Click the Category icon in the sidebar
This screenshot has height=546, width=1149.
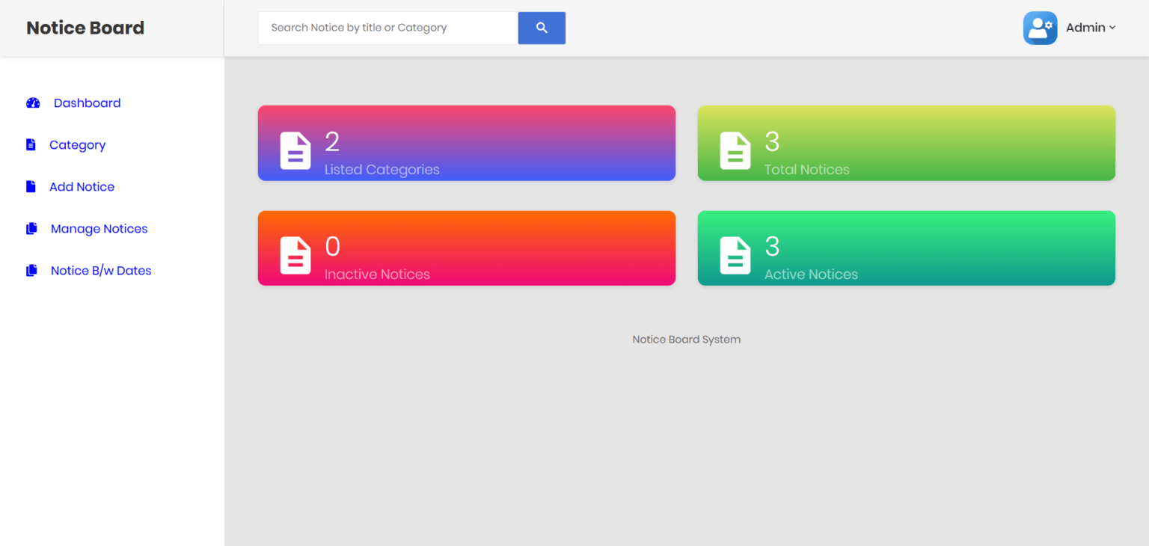click(x=31, y=144)
